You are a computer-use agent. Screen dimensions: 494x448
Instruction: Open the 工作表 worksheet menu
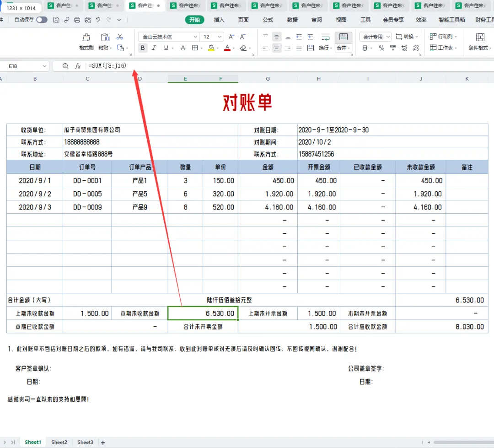443,48
